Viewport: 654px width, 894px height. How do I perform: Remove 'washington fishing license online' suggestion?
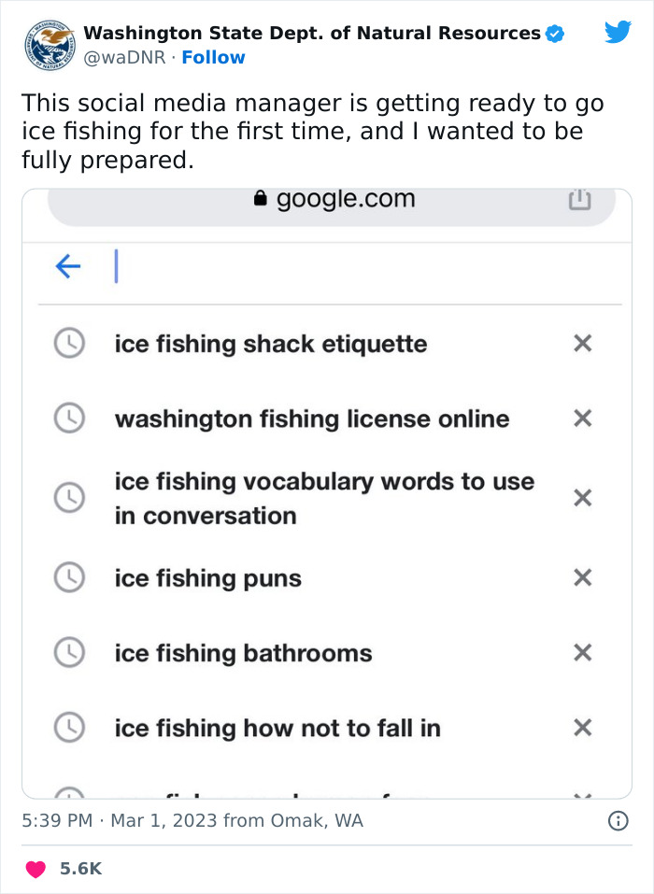582,419
